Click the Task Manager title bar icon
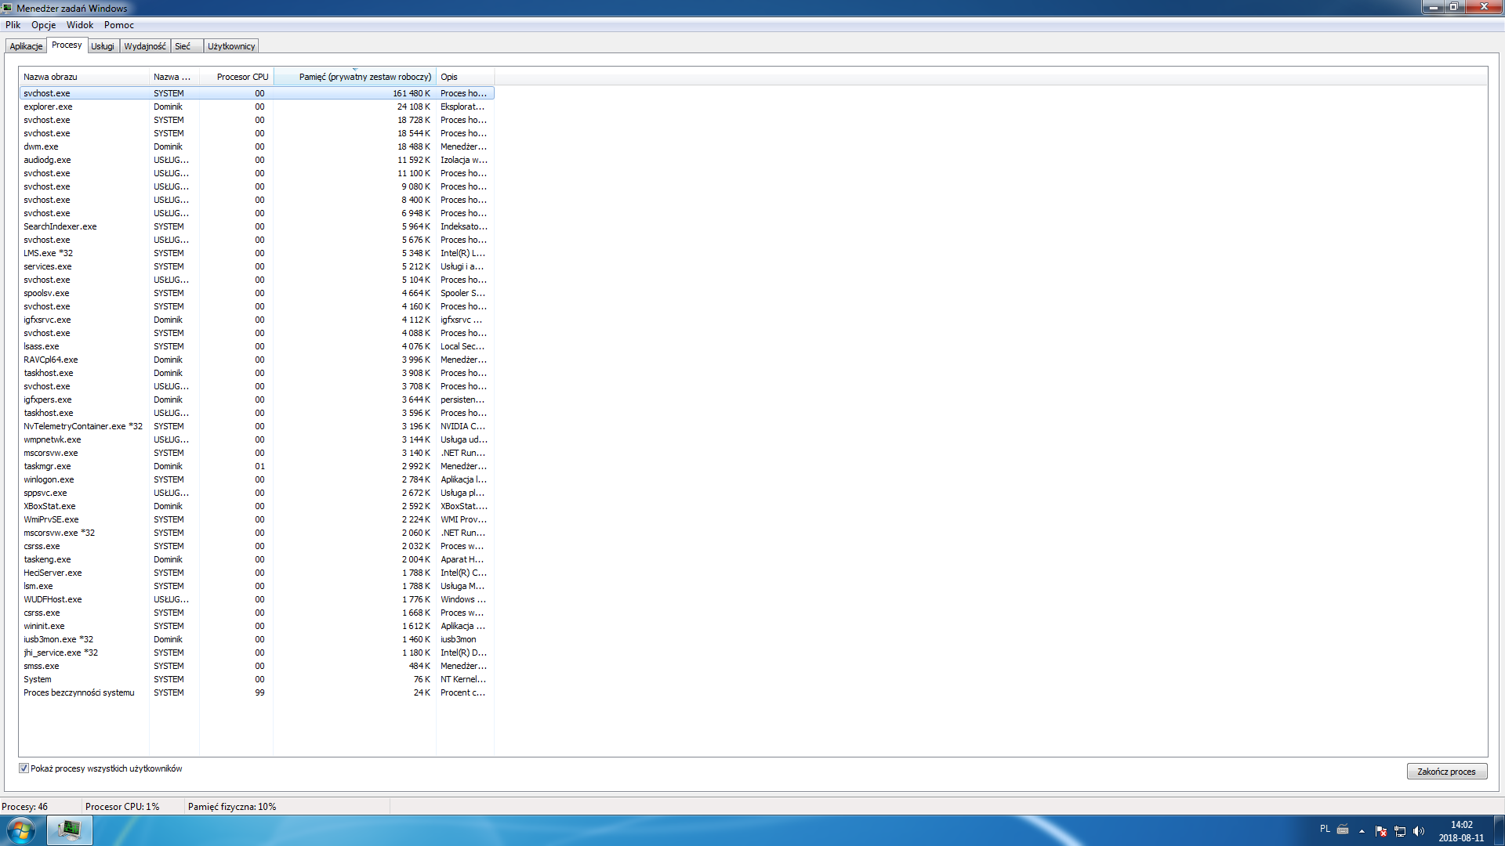This screenshot has height=846, width=1505. click(x=8, y=8)
